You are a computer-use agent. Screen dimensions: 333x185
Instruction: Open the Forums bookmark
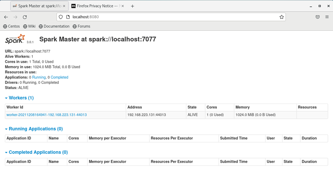point(82,26)
